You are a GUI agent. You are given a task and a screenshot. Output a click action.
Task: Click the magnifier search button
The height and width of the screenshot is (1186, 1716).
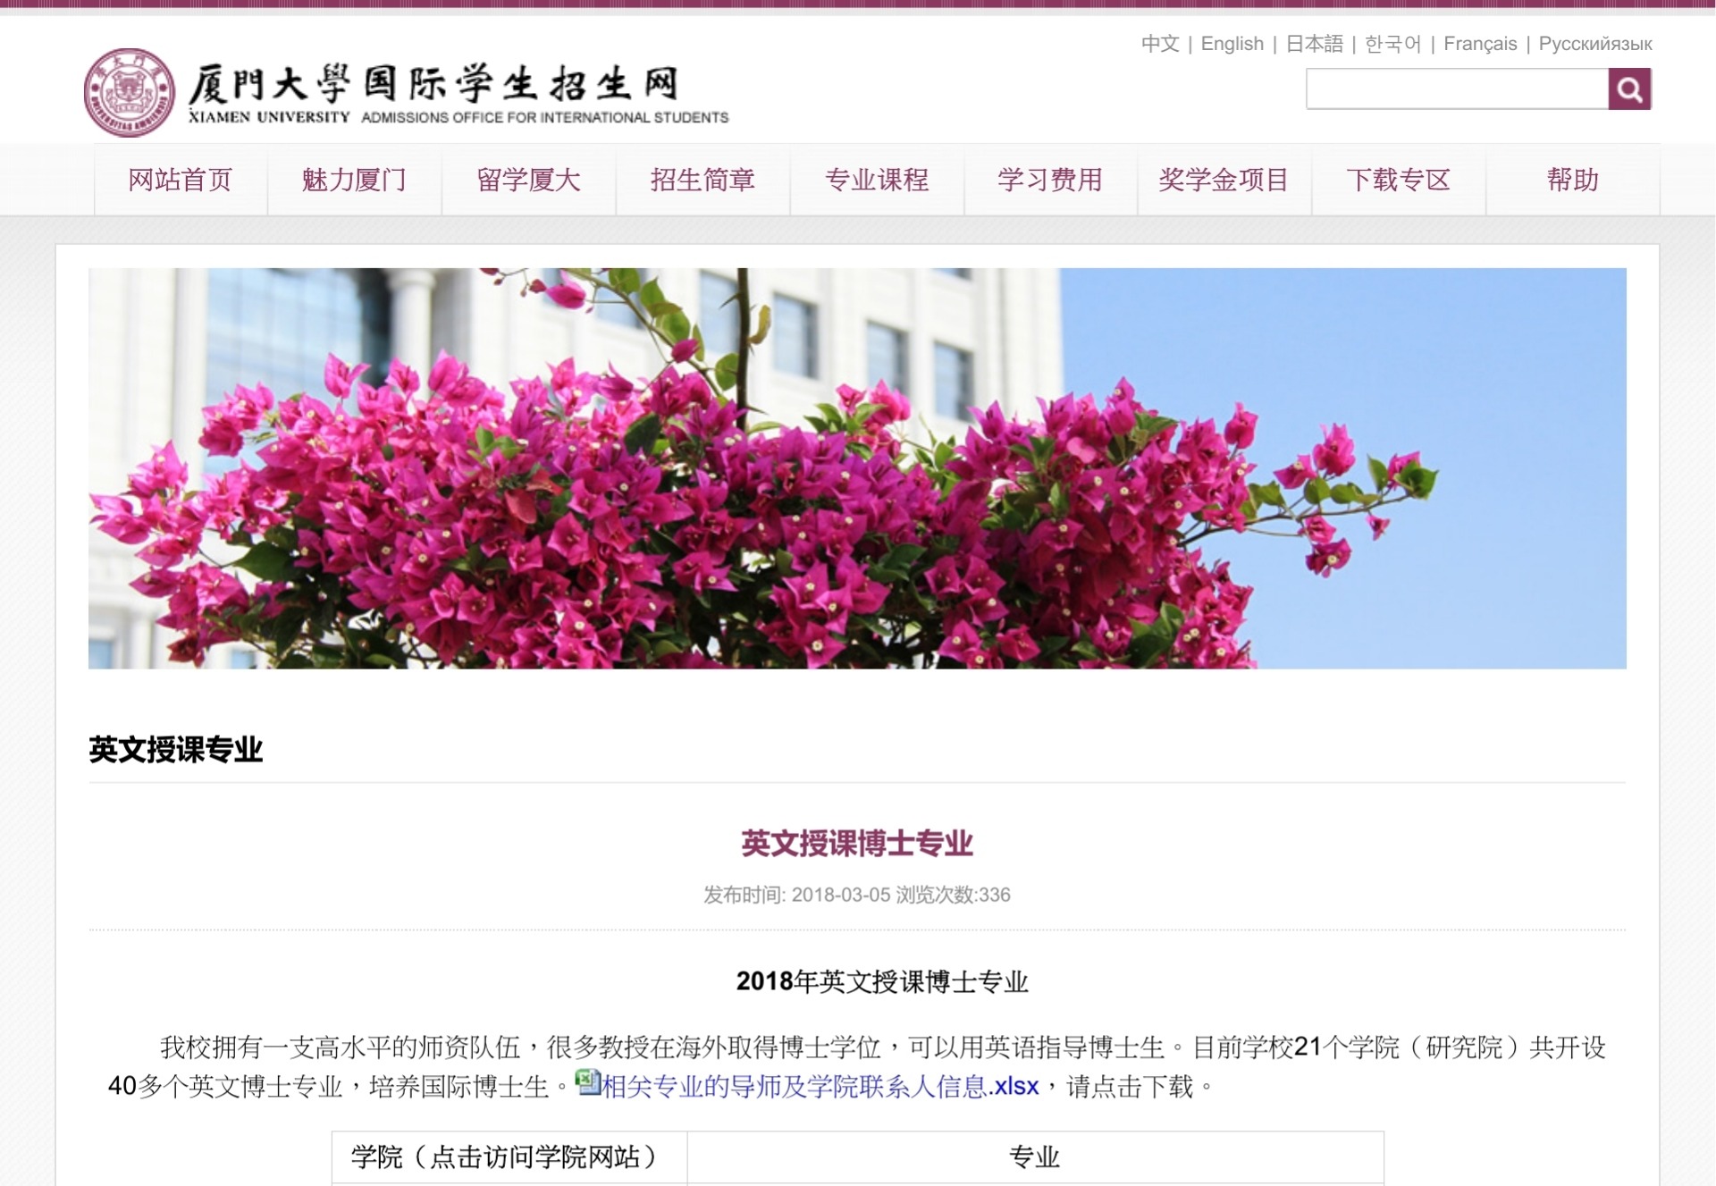[x=1628, y=89]
